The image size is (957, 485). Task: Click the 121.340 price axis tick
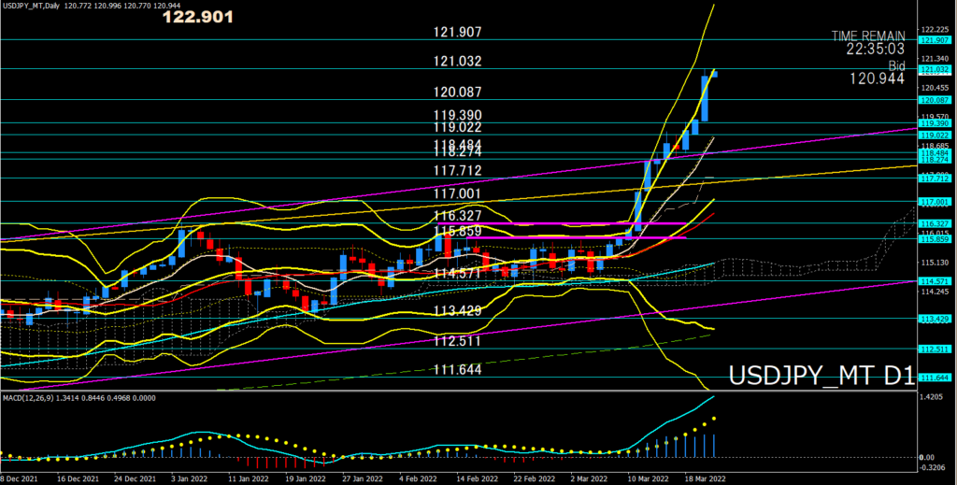(x=934, y=59)
